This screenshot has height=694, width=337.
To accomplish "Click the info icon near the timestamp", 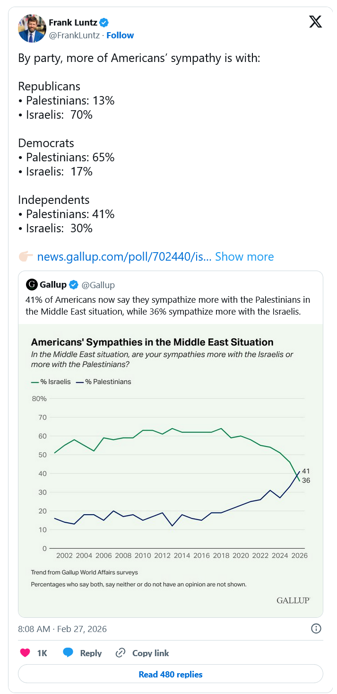I will click(x=316, y=628).
